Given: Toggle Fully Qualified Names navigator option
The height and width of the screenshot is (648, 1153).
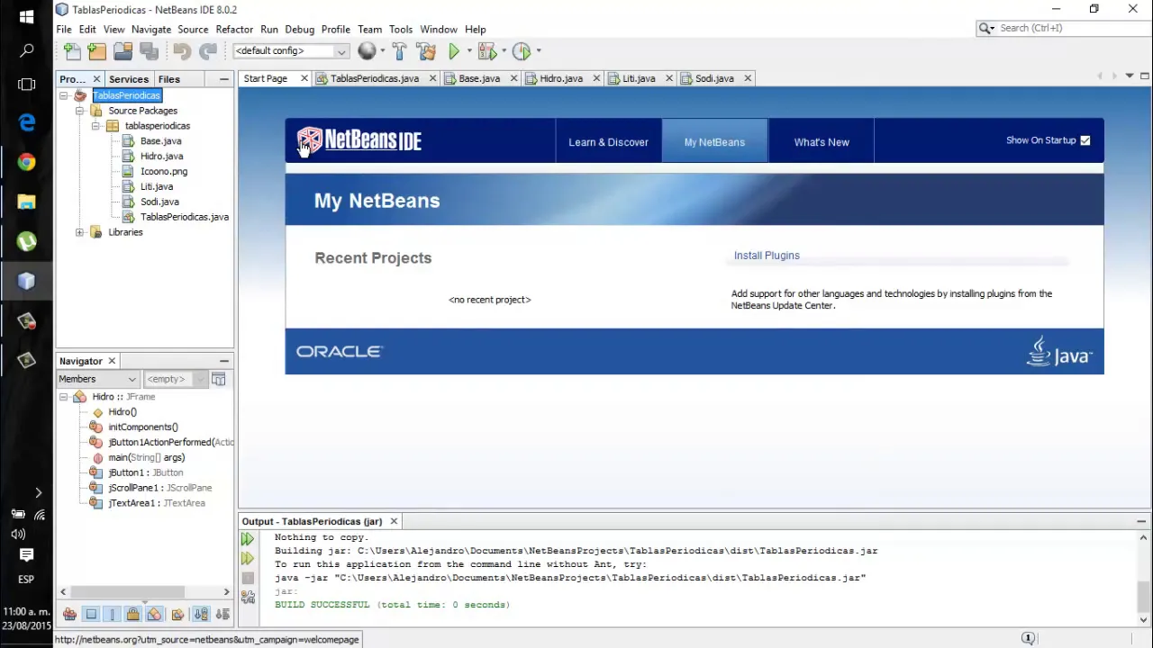Looking at the screenshot, I should coord(177,615).
